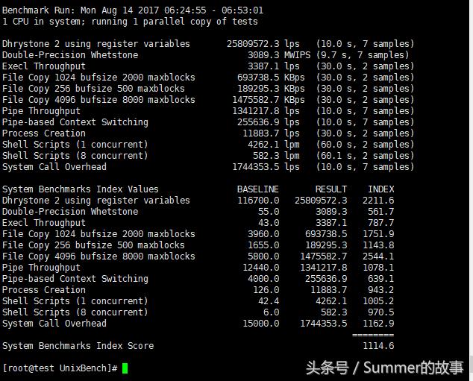Click the index value '1751.9'
Image resolution: width=473 pixels, height=381 pixels.
tap(378, 234)
